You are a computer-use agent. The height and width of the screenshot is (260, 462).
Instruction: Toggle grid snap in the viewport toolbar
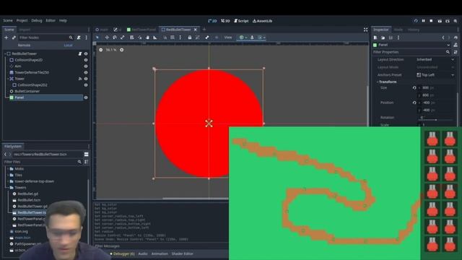(173, 38)
